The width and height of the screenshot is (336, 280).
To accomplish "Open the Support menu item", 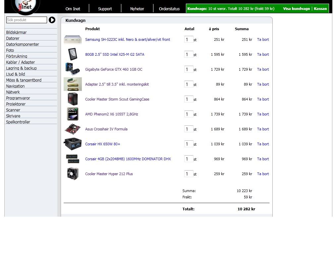I will click(x=105, y=9).
